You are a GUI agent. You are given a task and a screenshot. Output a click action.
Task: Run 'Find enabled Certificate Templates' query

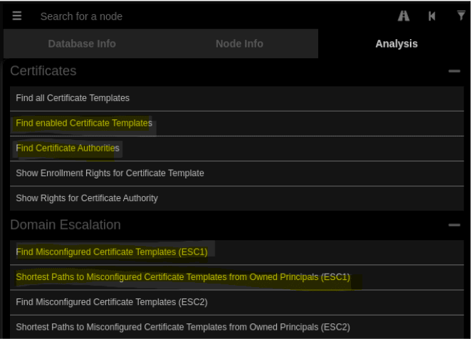(x=84, y=123)
